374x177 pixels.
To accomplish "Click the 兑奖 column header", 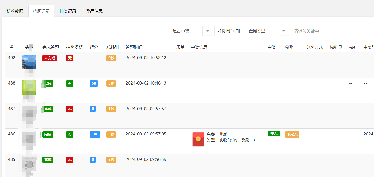I will point(289,47).
